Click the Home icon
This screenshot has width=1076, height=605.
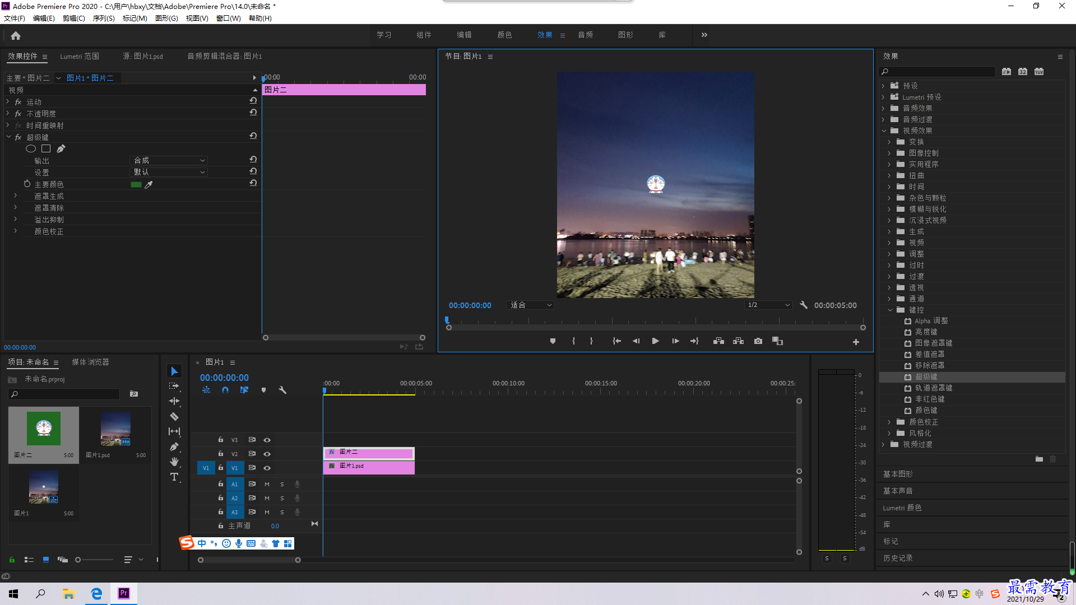tap(16, 35)
